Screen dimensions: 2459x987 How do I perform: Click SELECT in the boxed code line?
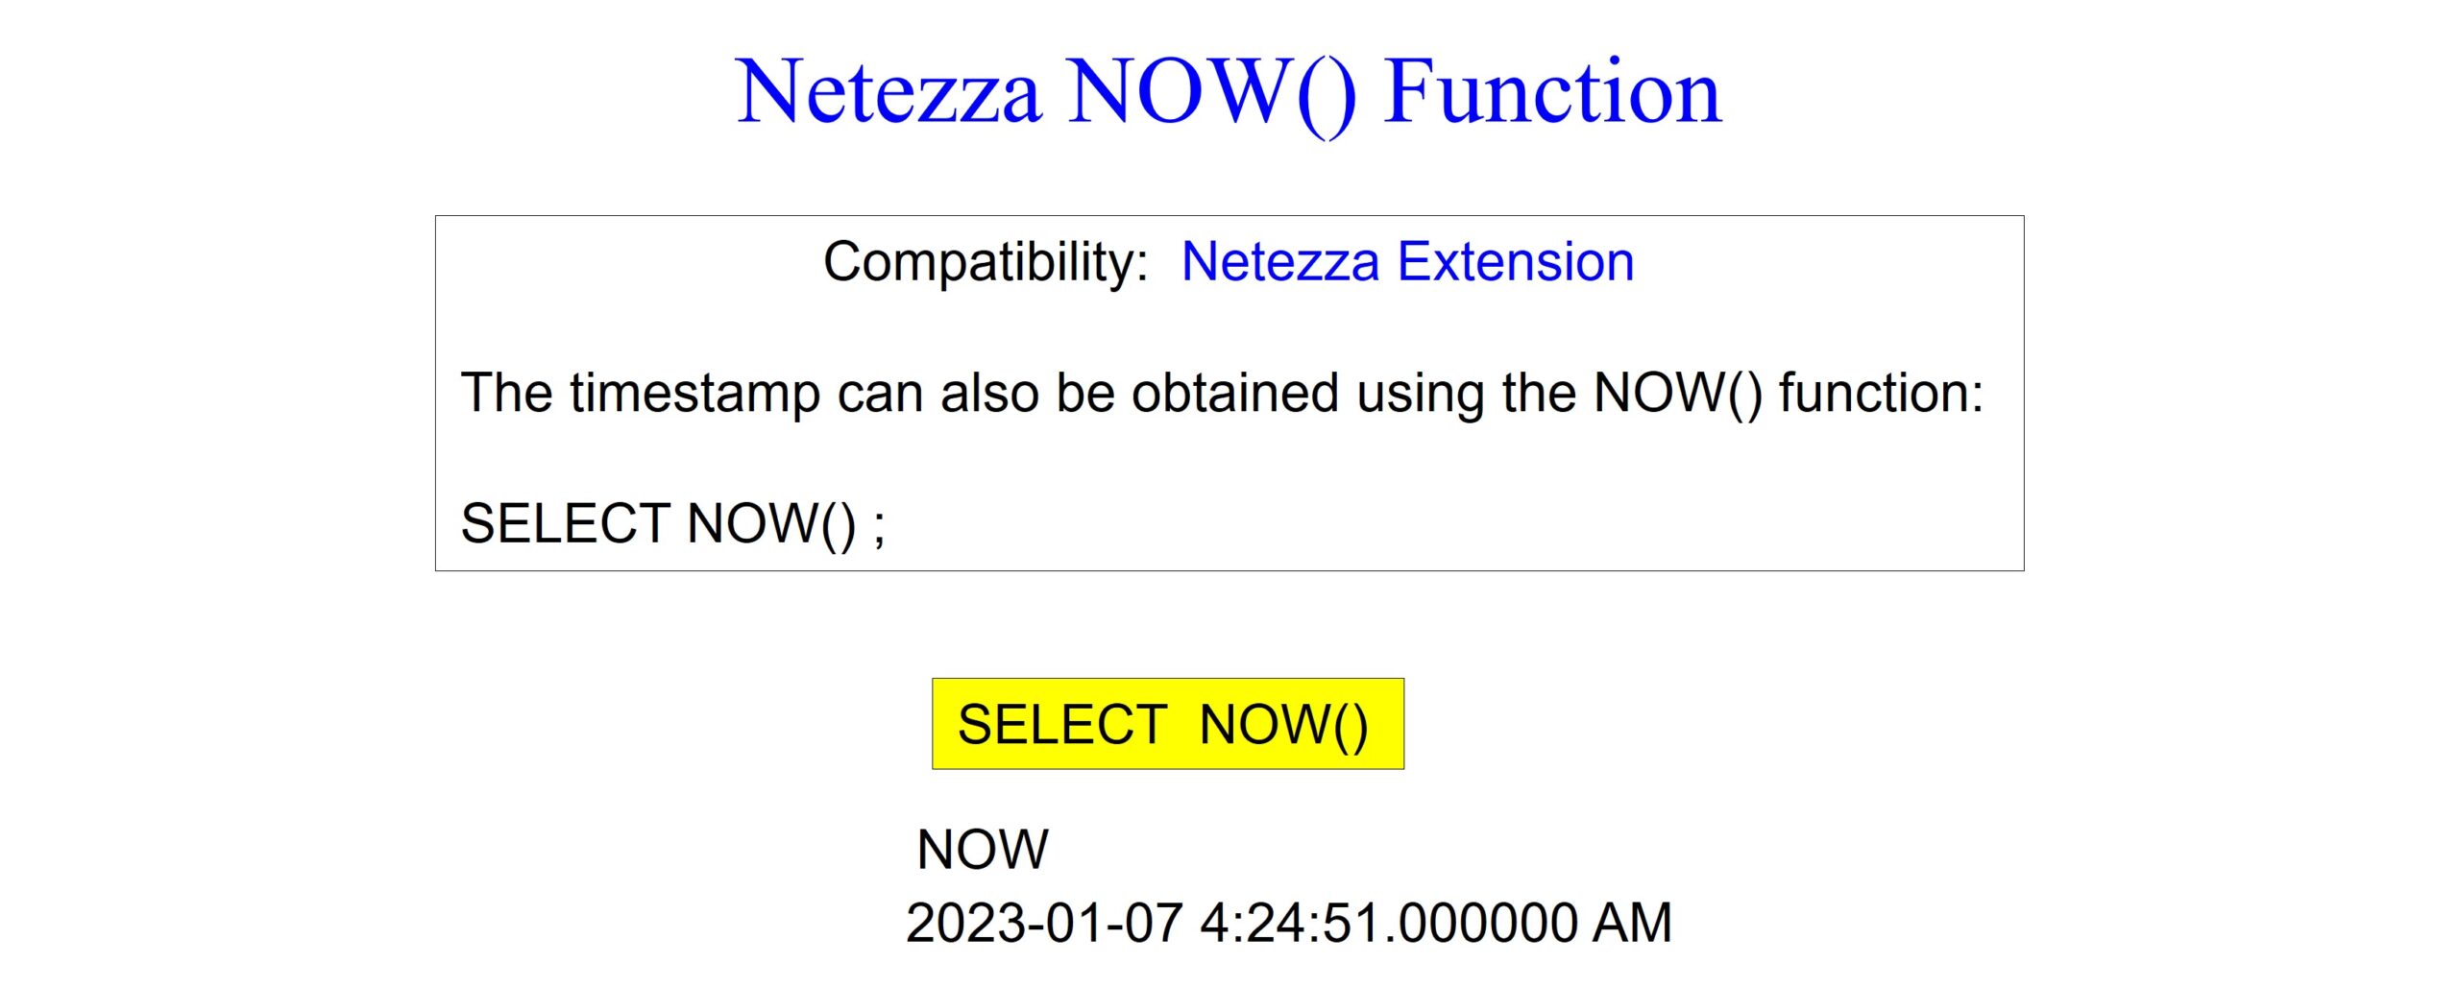click(566, 524)
